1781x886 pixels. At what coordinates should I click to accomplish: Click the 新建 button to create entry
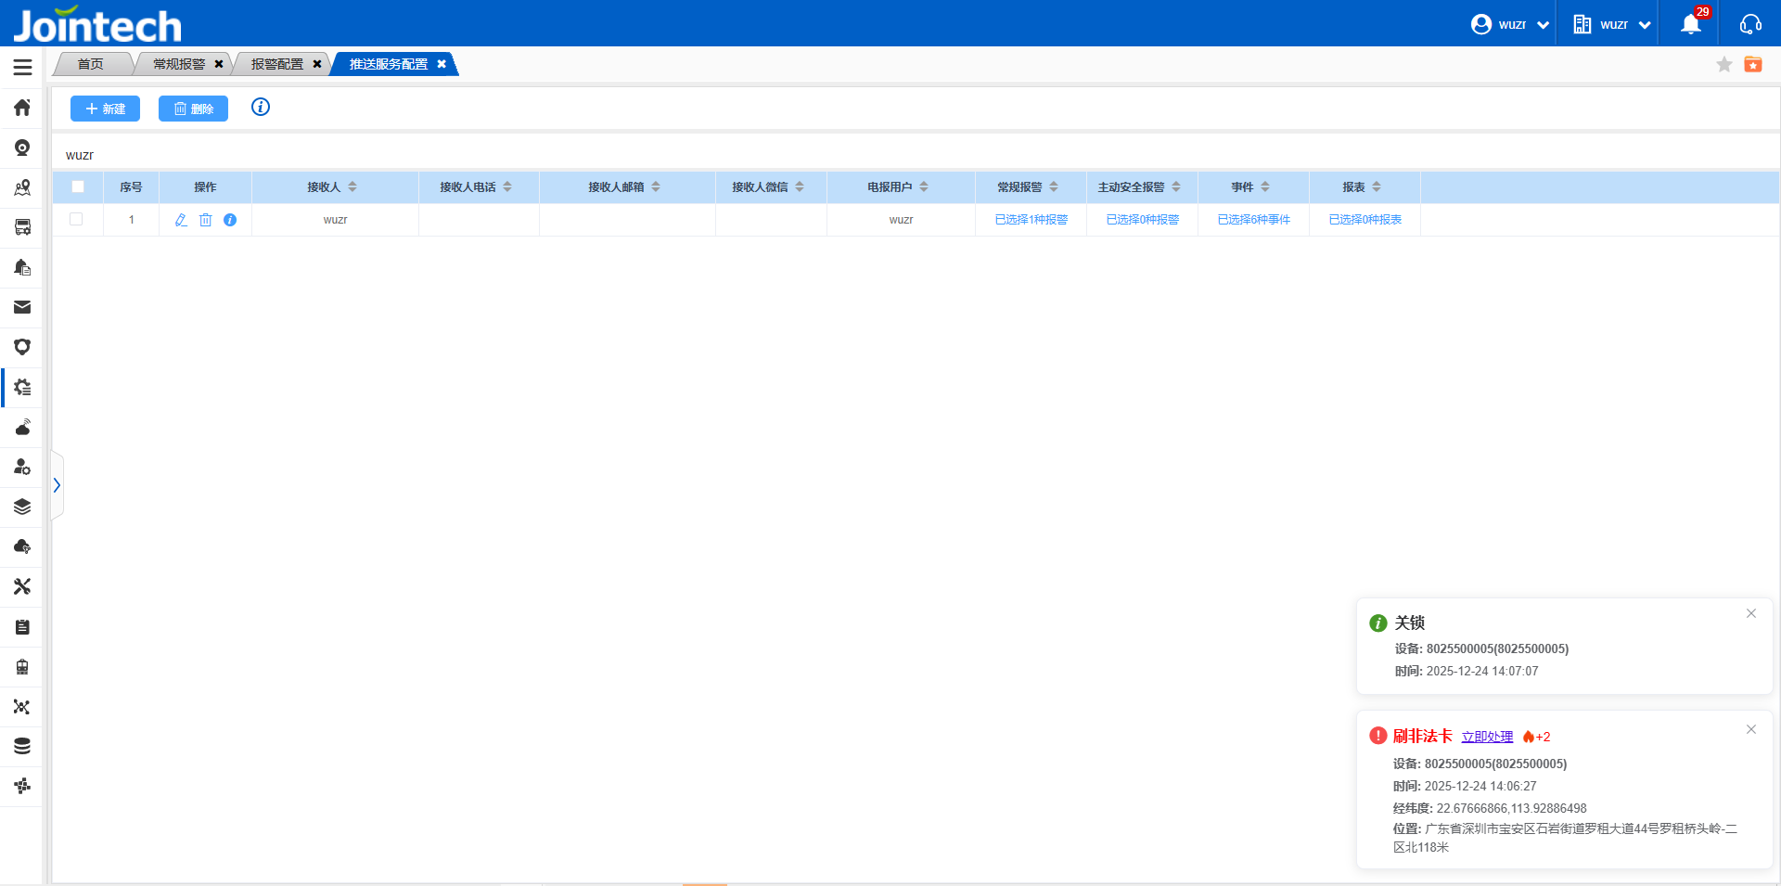(105, 109)
